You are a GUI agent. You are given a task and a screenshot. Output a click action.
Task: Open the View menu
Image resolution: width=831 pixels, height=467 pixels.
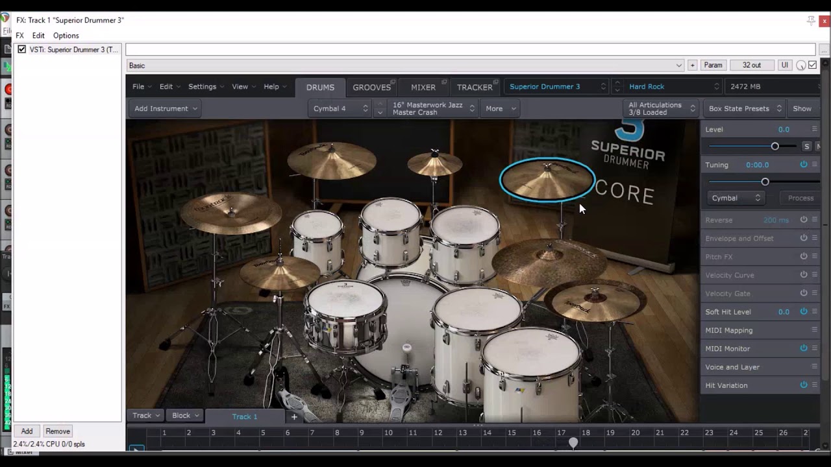click(243, 86)
